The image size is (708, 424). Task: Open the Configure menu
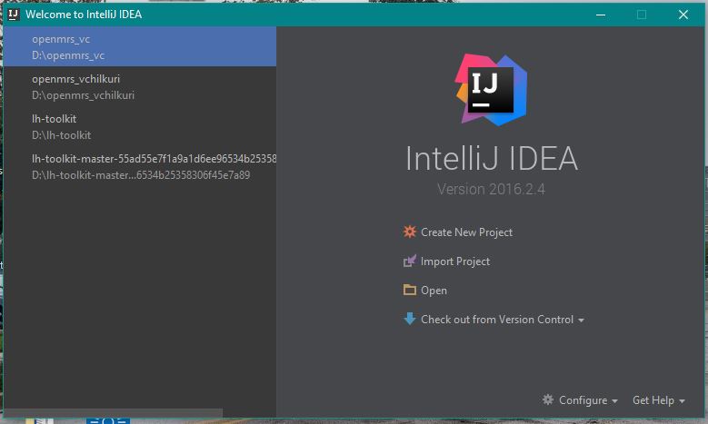pyautogui.click(x=583, y=400)
